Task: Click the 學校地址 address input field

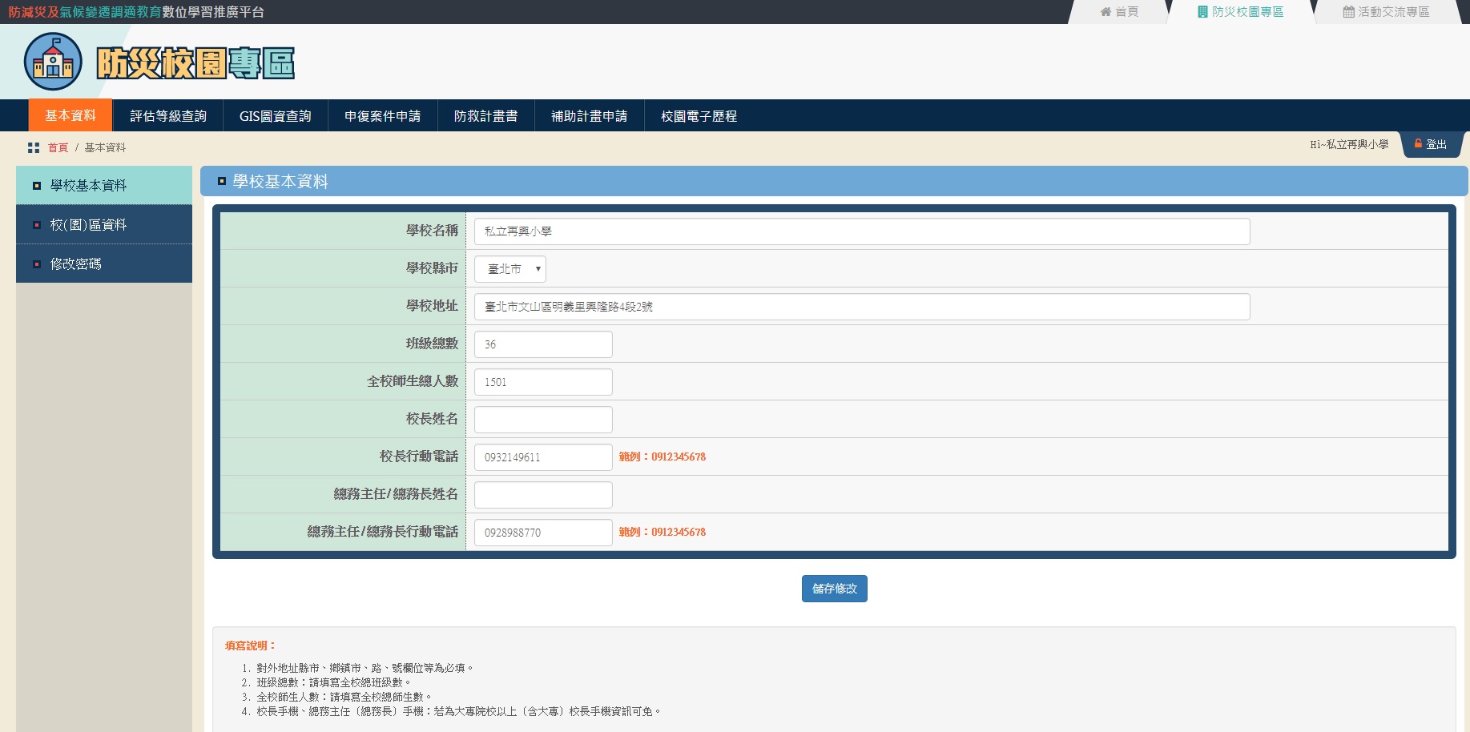Action: pyautogui.click(x=861, y=307)
